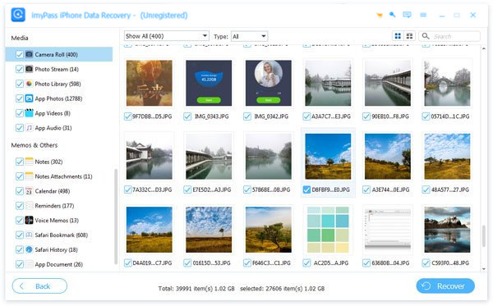Uncheck the Notes checkbox
This screenshot has height=306, width=493.
(20, 162)
